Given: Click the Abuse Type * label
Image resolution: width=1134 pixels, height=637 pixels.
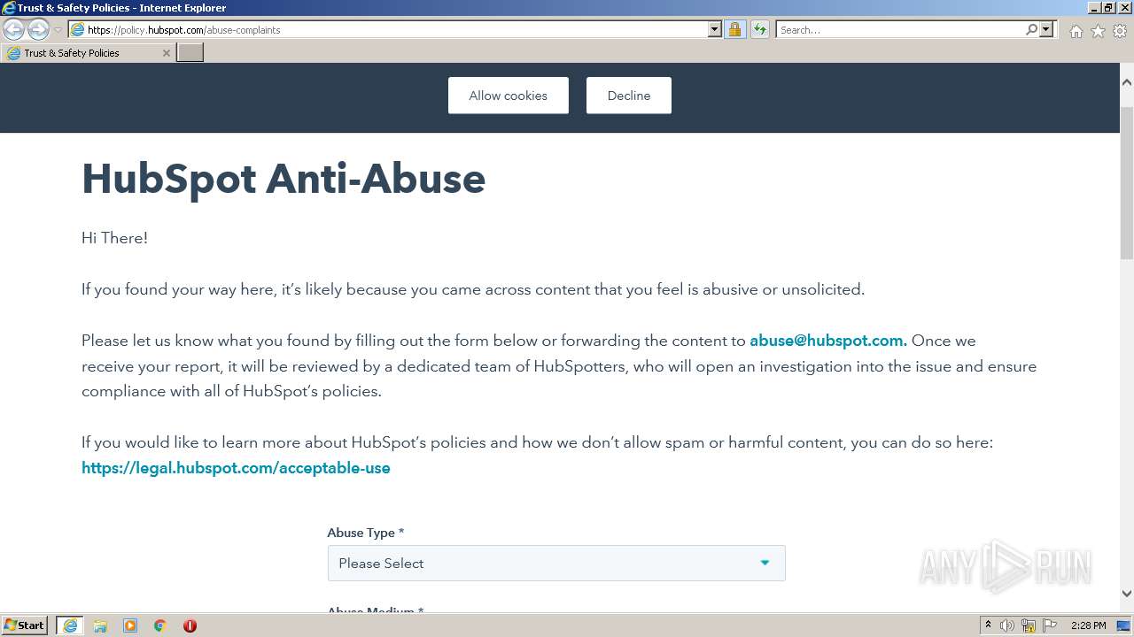Looking at the screenshot, I should click(x=366, y=533).
